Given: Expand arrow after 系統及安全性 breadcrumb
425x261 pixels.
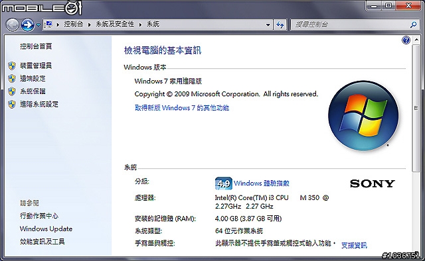Looking at the screenshot, I should pyautogui.click(x=140, y=25).
